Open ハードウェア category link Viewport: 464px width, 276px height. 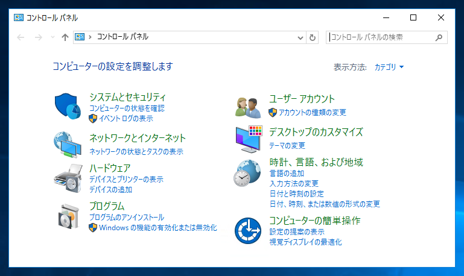click(x=110, y=168)
